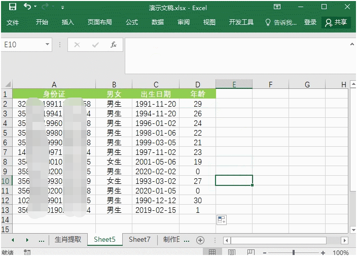The image size is (357, 256).
Task: Open the 开发工具 ribbon tab
Action: (241, 22)
